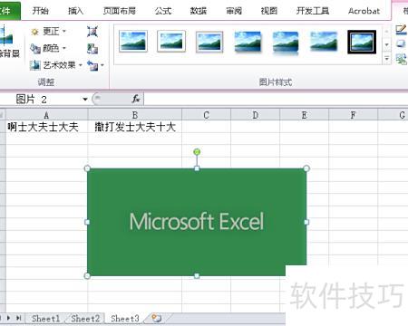This screenshot has height=326, width=408.
Task: Select column D header
Action: tap(256, 115)
